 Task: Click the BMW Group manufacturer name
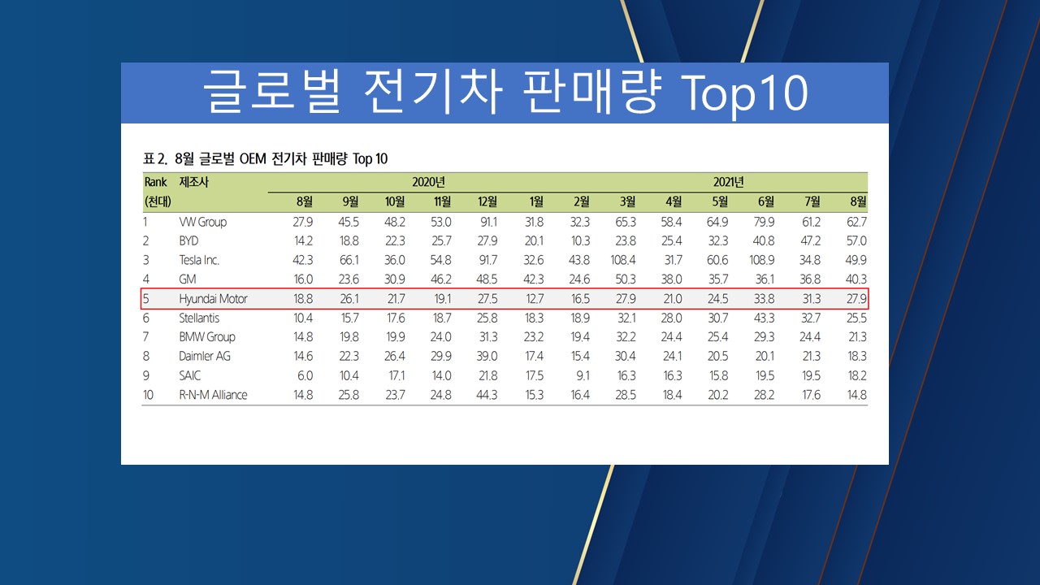click(206, 337)
